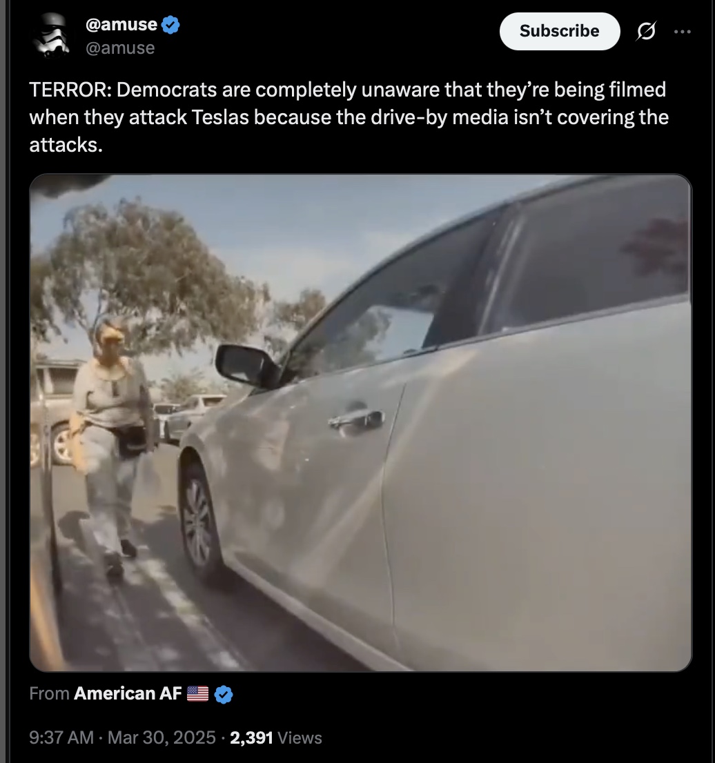Image resolution: width=715 pixels, height=763 pixels.
Task: Click the car door handle in video
Action: (357, 419)
